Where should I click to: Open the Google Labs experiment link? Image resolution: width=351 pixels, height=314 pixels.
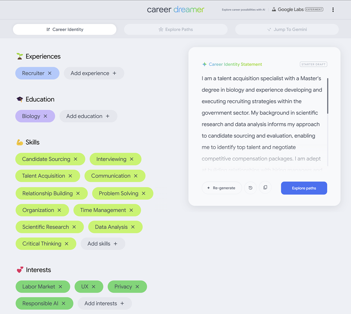[297, 9]
